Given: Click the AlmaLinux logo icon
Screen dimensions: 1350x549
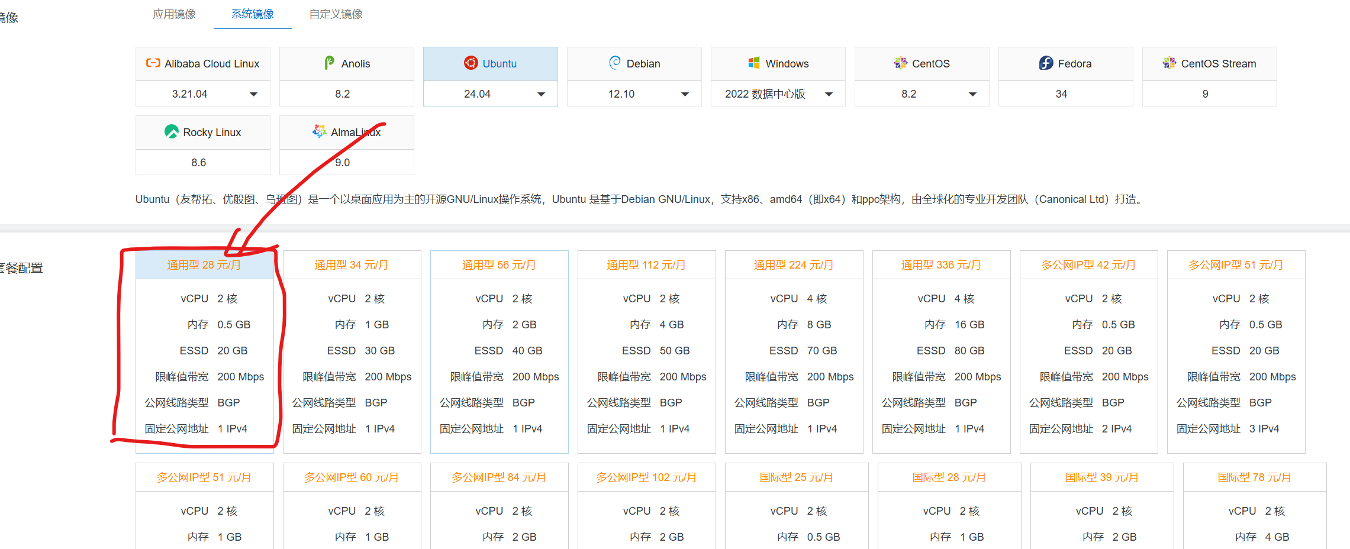Looking at the screenshot, I should click(x=320, y=131).
